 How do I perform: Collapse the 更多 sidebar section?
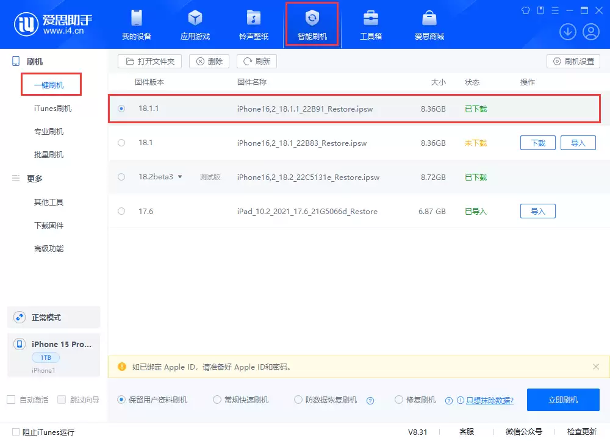[x=15, y=179]
